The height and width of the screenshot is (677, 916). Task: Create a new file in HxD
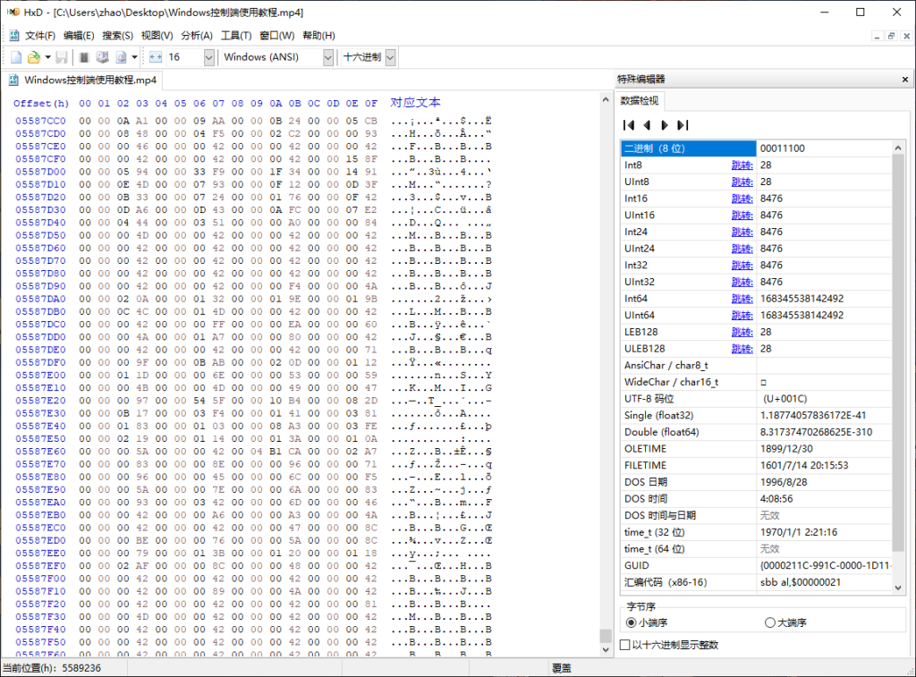click(14, 56)
